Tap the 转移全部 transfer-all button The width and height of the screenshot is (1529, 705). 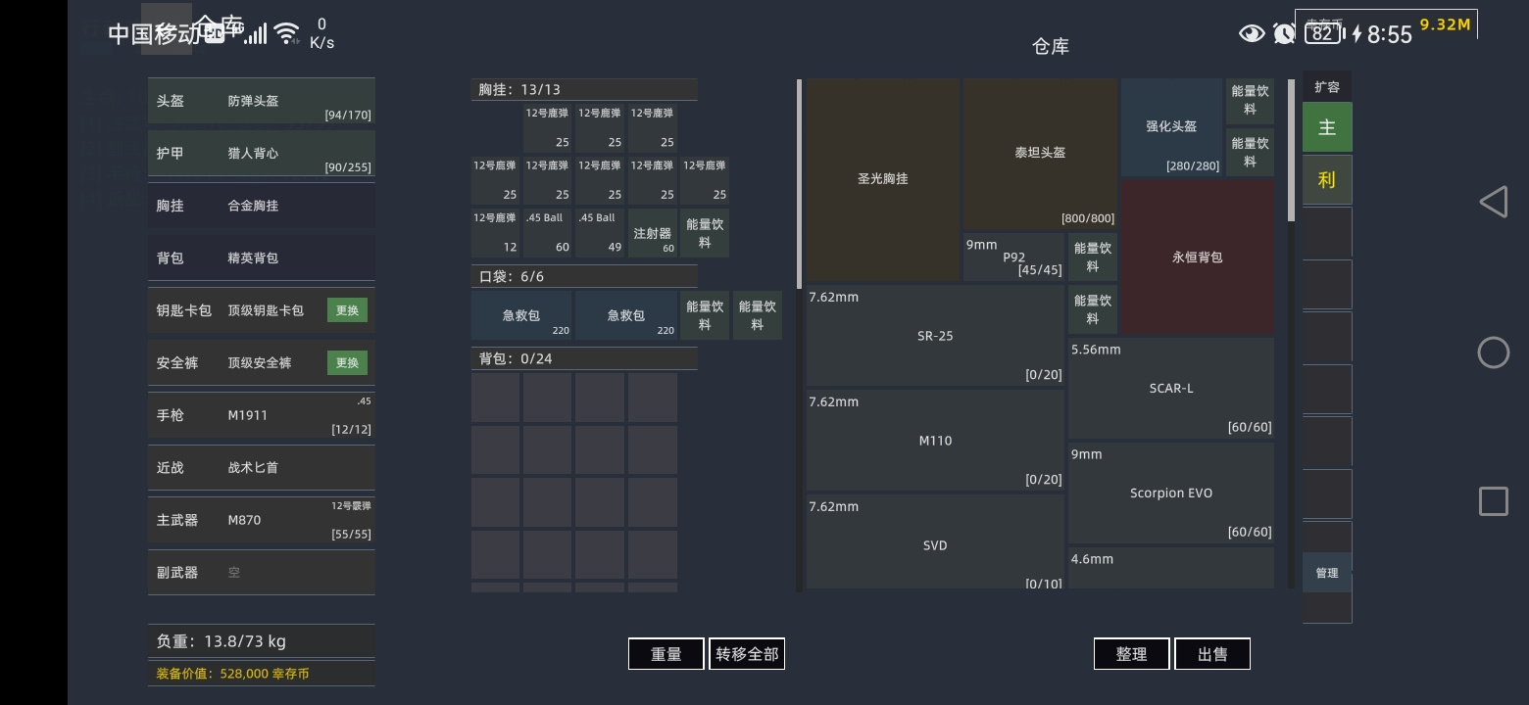[747, 654]
